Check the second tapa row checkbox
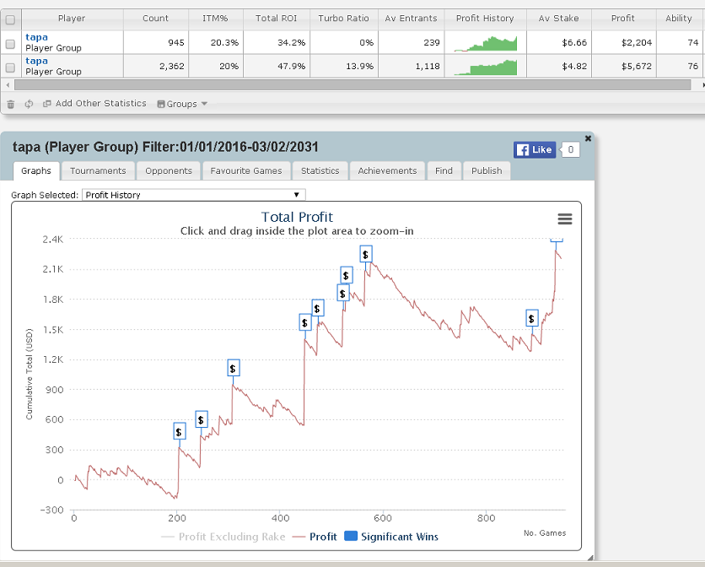This screenshot has height=567, width=705. [10, 67]
